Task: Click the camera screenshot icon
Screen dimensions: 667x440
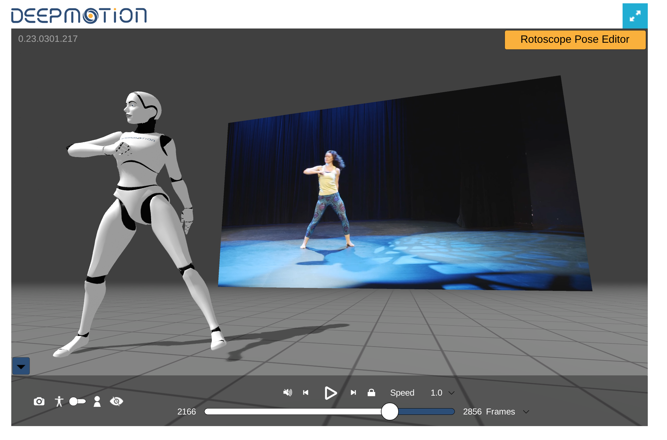Action: [39, 402]
